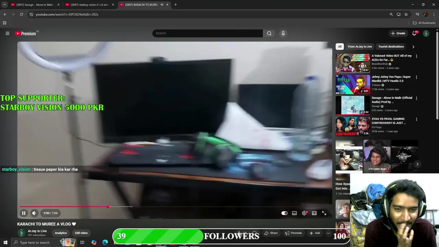
Task: Toggle the autoplay switch in the player
Action: (x=284, y=213)
